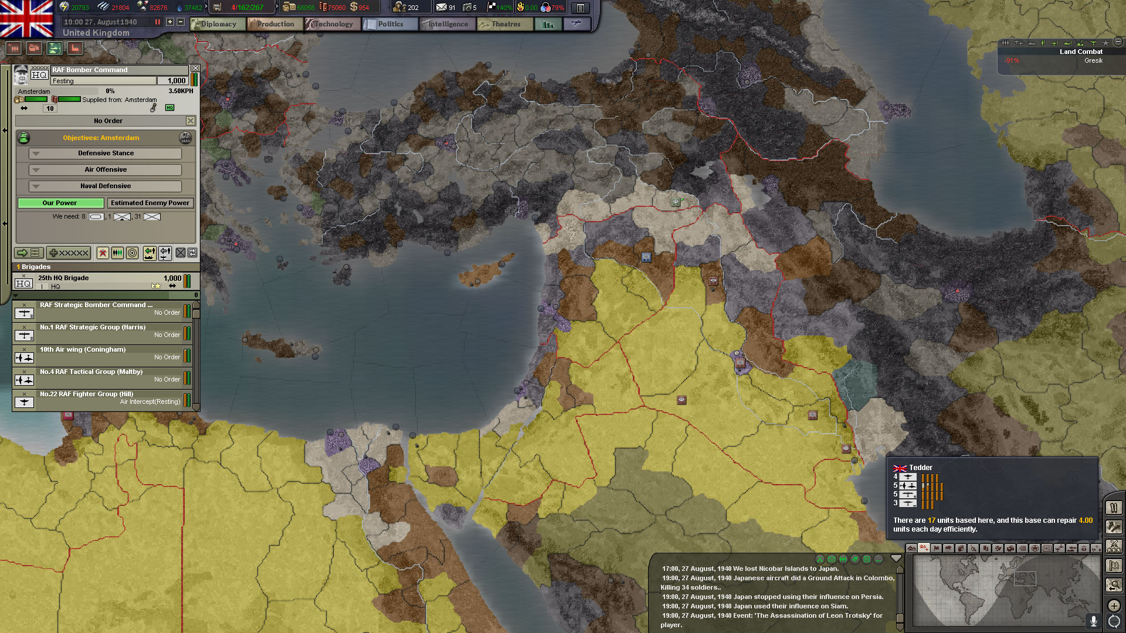This screenshot has height=633, width=1126.
Task: Click the Our Power button
Action: [60, 203]
